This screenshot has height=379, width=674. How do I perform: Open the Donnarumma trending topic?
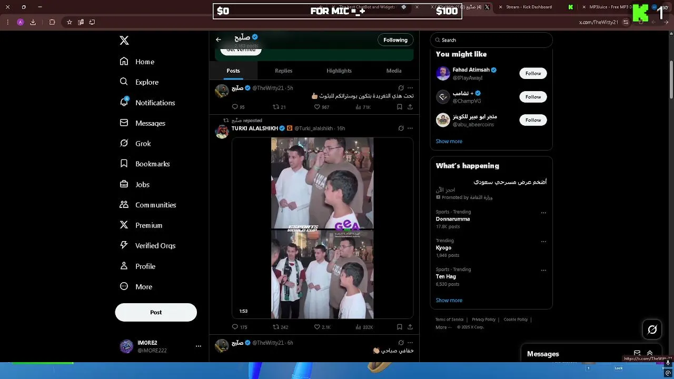point(453,219)
